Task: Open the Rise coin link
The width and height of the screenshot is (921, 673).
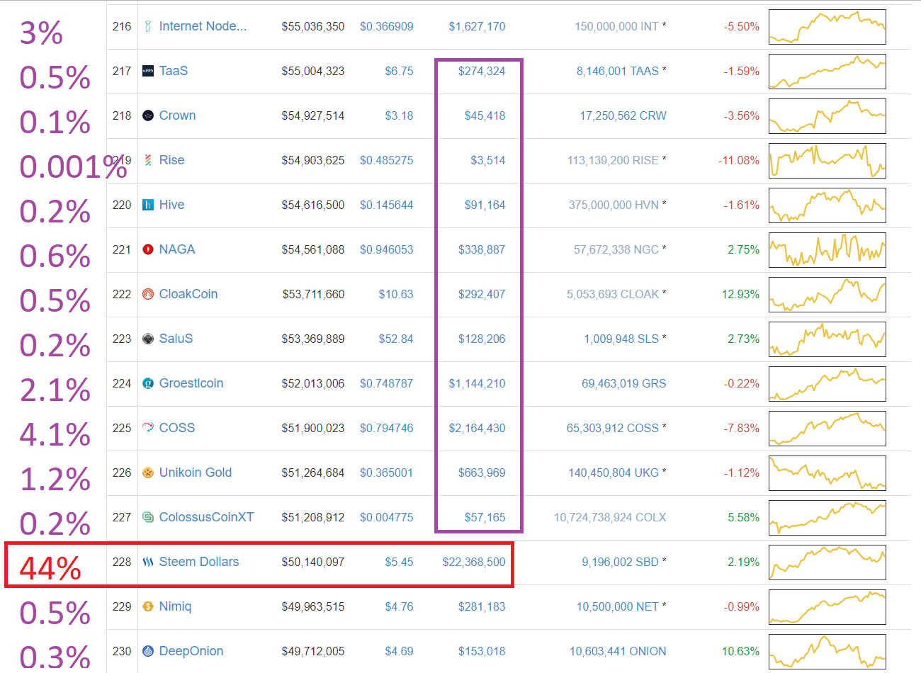Action: coord(171,160)
